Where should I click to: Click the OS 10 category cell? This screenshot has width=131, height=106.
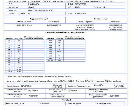click(10, 72)
